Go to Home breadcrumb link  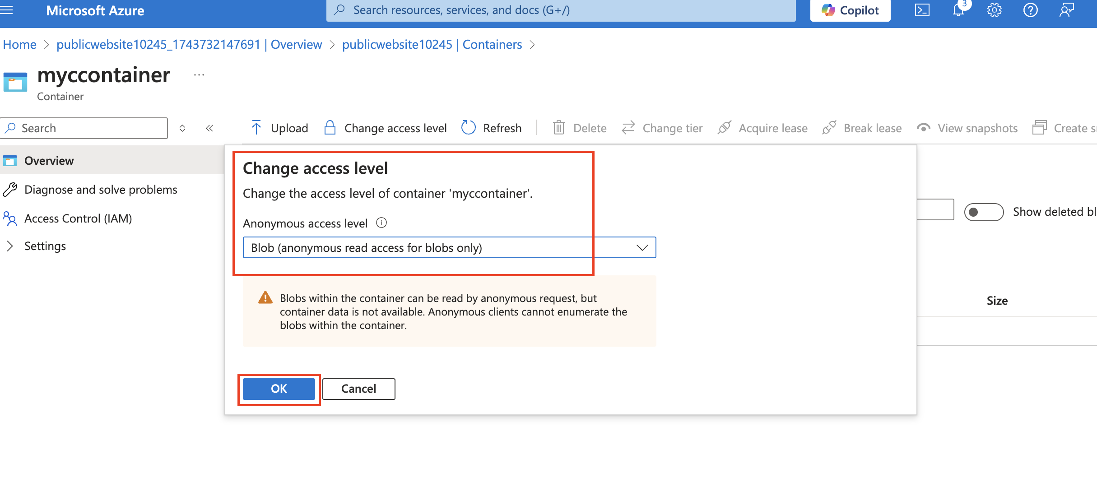click(x=19, y=45)
